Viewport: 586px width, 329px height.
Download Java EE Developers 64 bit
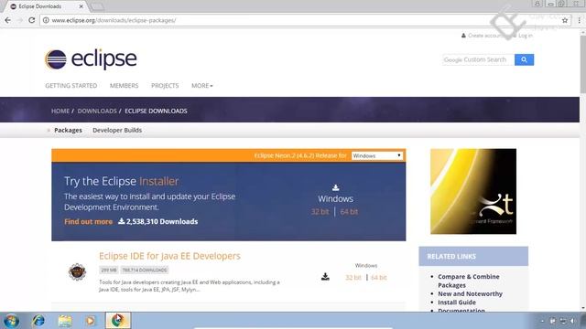pos(379,278)
